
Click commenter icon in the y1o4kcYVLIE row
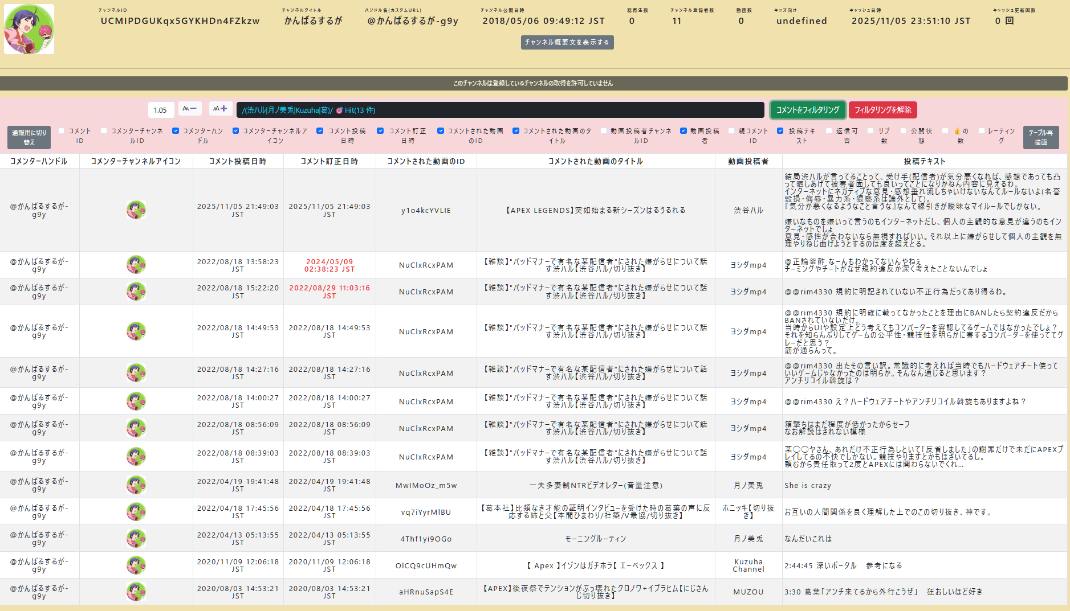[x=136, y=210]
